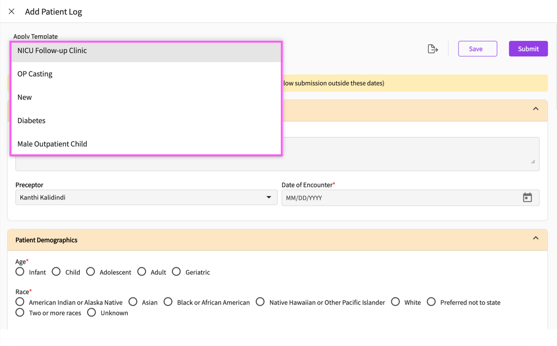
Task: Pick the New template option
Action: pos(25,97)
